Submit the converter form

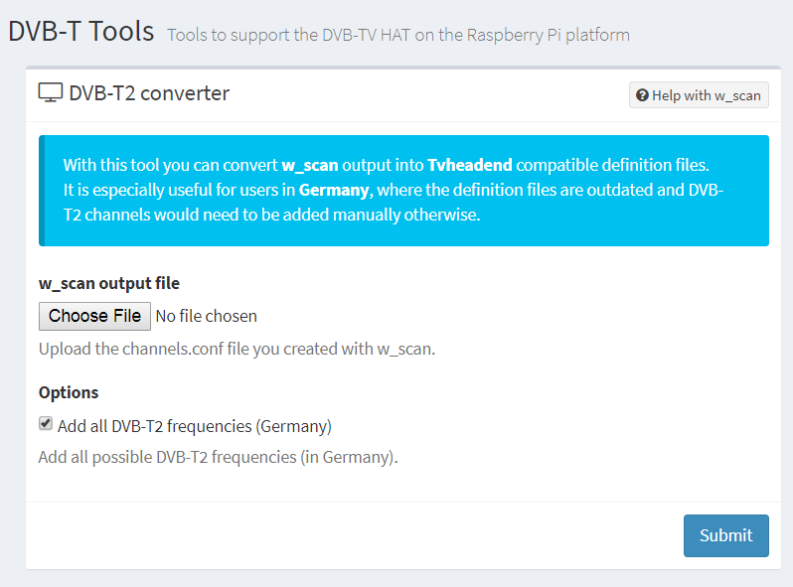pyautogui.click(x=725, y=535)
